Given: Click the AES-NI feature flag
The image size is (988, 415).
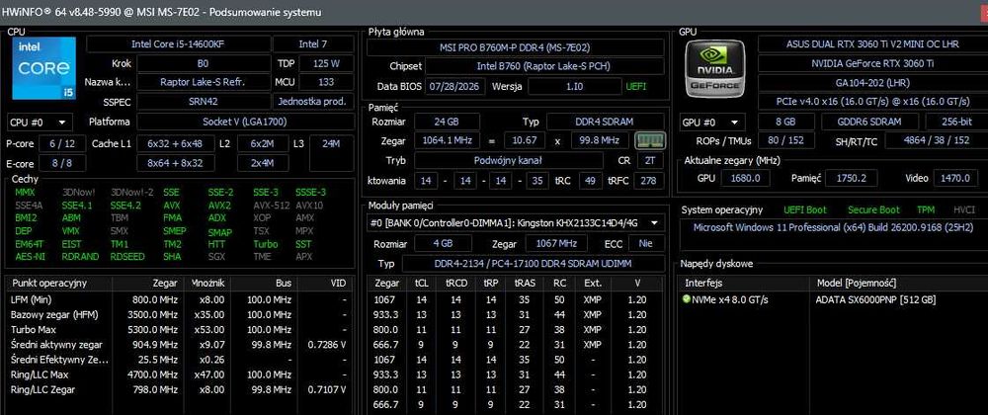Looking at the screenshot, I should click(31, 256).
